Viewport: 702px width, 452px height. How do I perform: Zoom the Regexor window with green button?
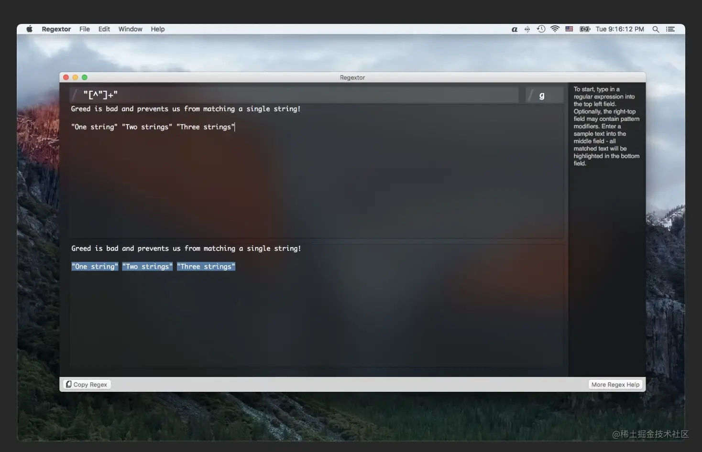[x=85, y=77]
